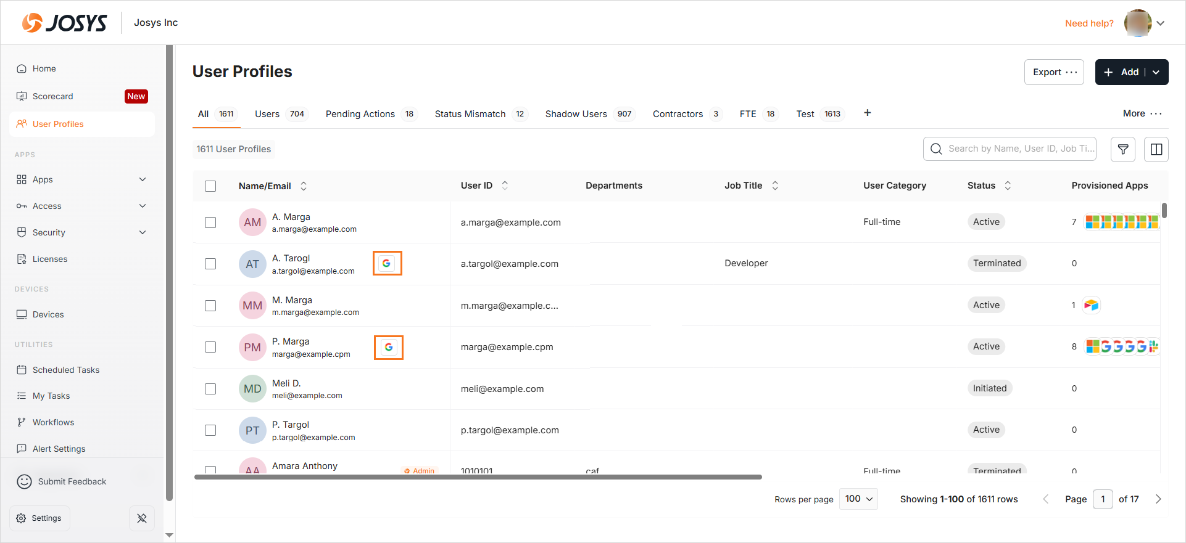Open the filter icon beside search
The width and height of the screenshot is (1186, 543).
pyautogui.click(x=1122, y=149)
